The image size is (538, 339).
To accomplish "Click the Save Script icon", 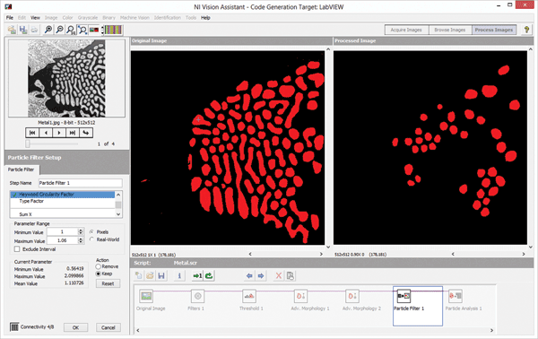I will point(161,275).
